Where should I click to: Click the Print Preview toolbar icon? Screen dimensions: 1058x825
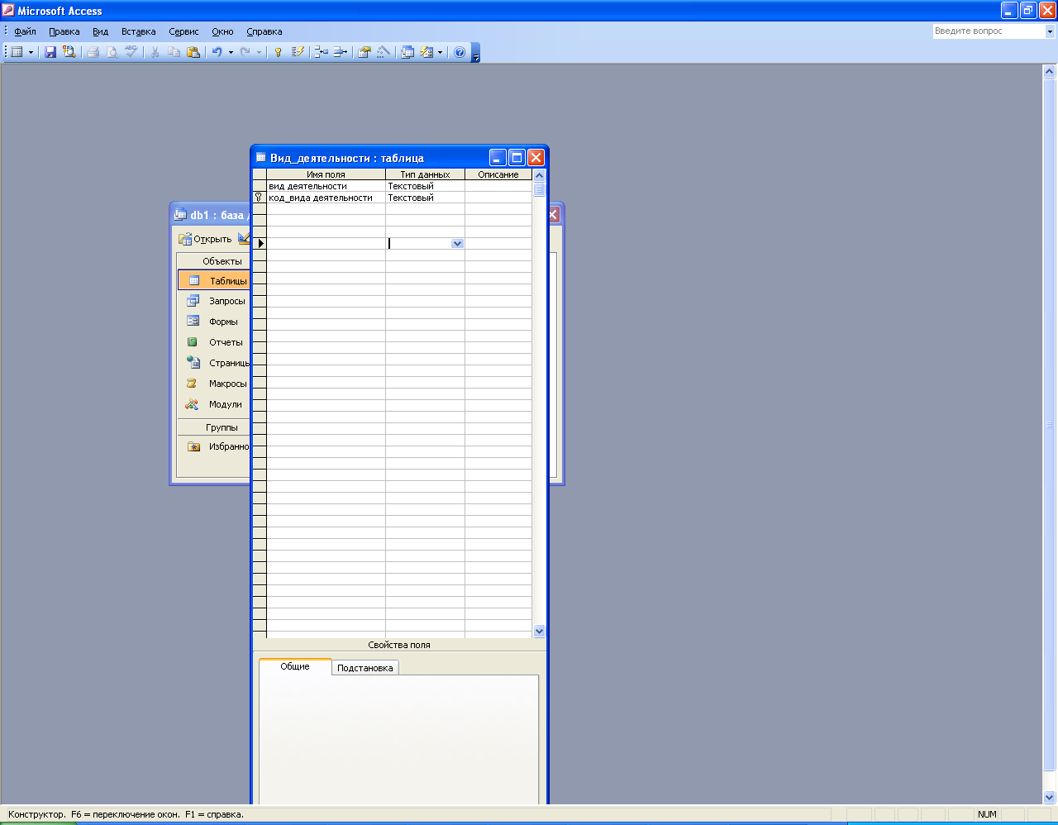(x=112, y=52)
